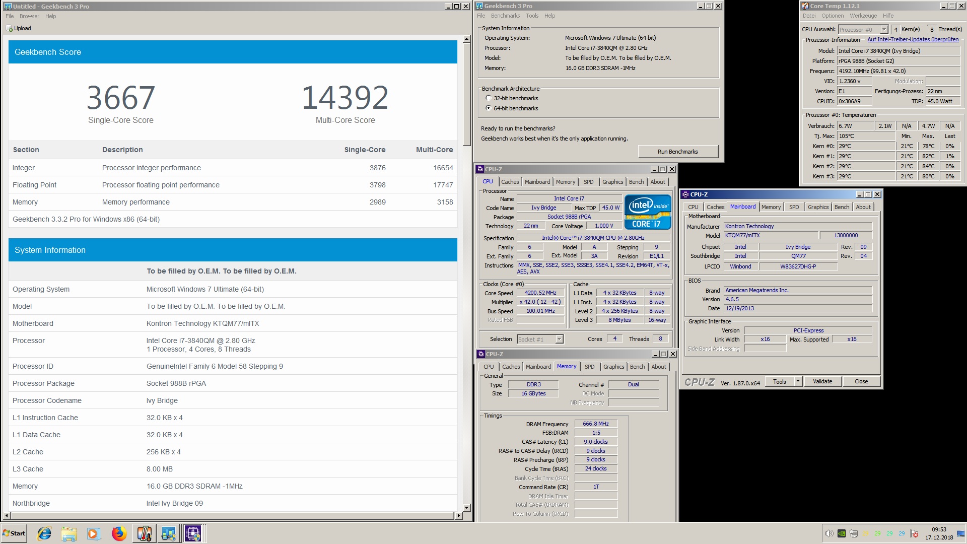Image resolution: width=967 pixels, height=544 pixels.
Task: Click the Frequenz 4192.10MHz field in Core Temp
Action: point(899,71)
